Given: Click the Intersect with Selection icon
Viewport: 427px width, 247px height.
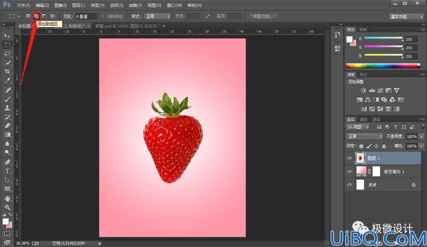Looking at the screenshot, I should point(53,16).
